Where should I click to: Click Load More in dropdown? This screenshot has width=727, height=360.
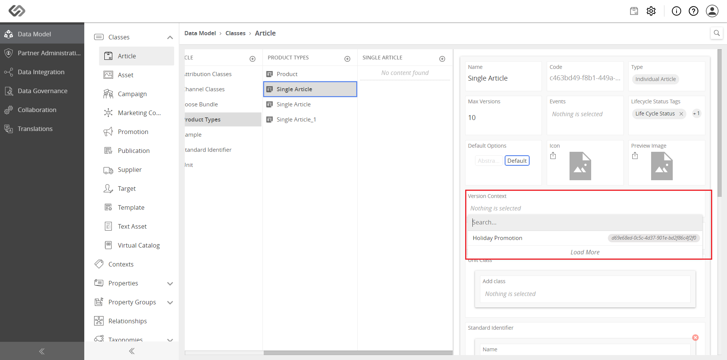(x=585, y=252)
